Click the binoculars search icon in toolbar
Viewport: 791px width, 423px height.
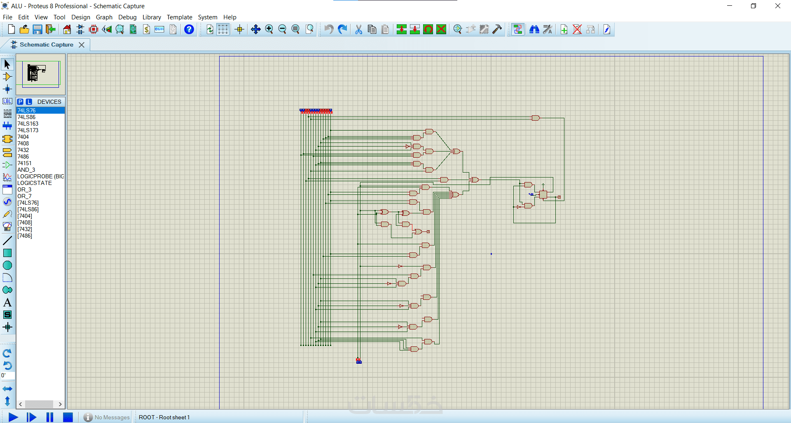click(534, 29)
